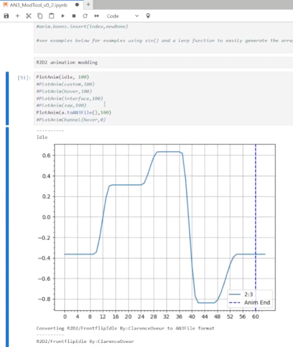Viewport: 293px width, 347px height.
Task: Run the selected cell
Action: click(62, 16)
